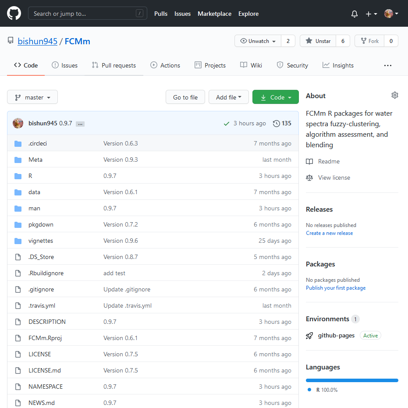Image resolution: width=408 pixels, height=408 pixels.
Task: Open the Create a new release link
Action: click(329, 233)
